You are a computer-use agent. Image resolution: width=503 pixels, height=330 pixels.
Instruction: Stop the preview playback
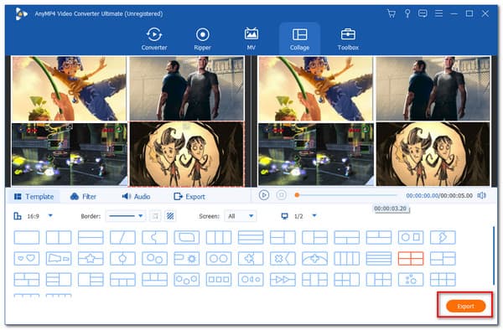[x=282, y=195]
